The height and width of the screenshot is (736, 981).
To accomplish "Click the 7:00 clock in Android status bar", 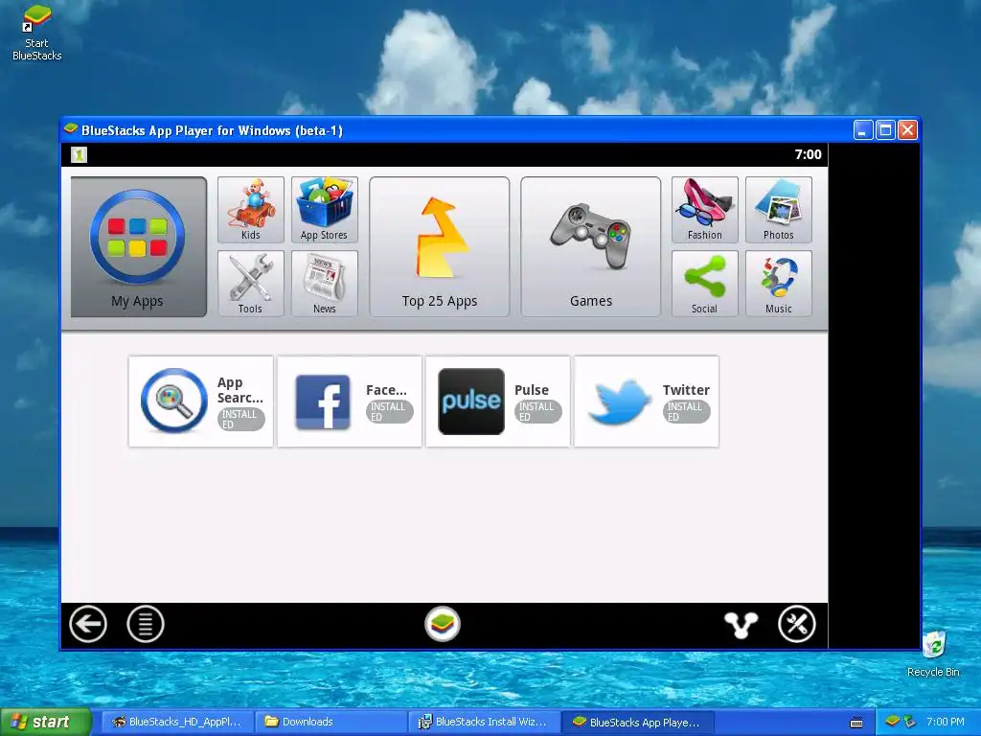I will click(808, 154).
